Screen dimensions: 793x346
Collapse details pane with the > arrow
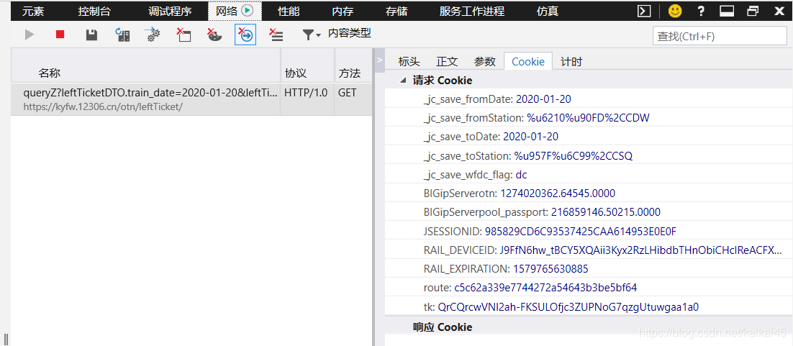click(380, 60)
